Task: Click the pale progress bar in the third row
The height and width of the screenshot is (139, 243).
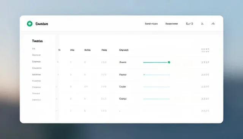Action: click(156, 87)
